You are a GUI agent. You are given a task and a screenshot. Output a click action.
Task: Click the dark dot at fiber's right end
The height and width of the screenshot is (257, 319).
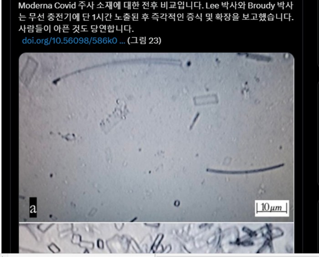pyautogui.click(x=189, y=64)
